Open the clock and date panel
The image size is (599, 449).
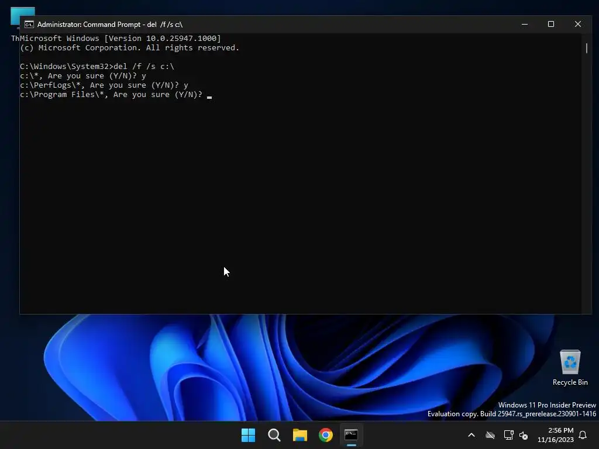click(556, 435)
